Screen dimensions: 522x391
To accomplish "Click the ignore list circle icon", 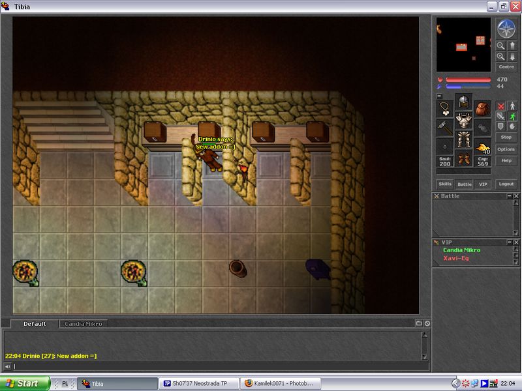I will (x=427, y=323).
